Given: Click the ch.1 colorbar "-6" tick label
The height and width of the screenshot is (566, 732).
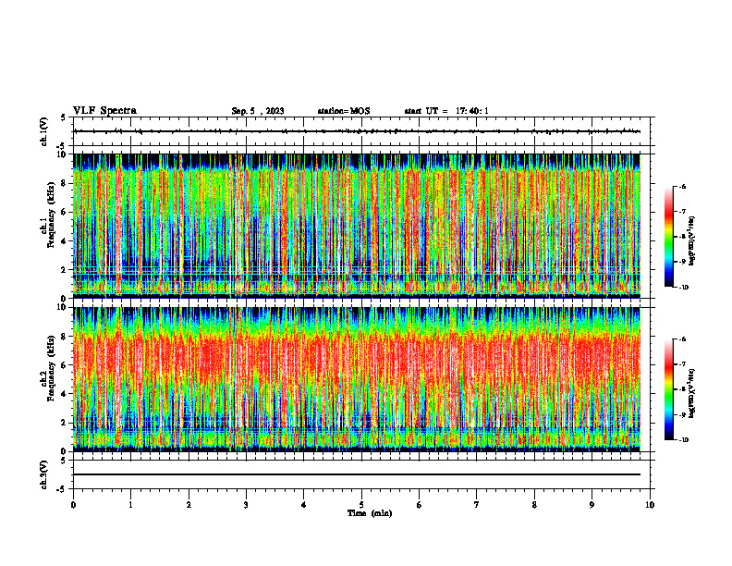Looking at the screenshot, I should [x=682, y=187].
